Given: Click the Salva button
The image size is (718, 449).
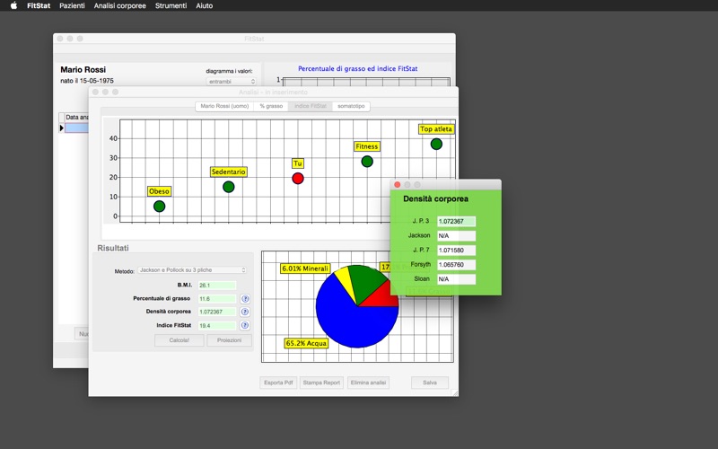Looking at the screenshot, I should point(430,383).
